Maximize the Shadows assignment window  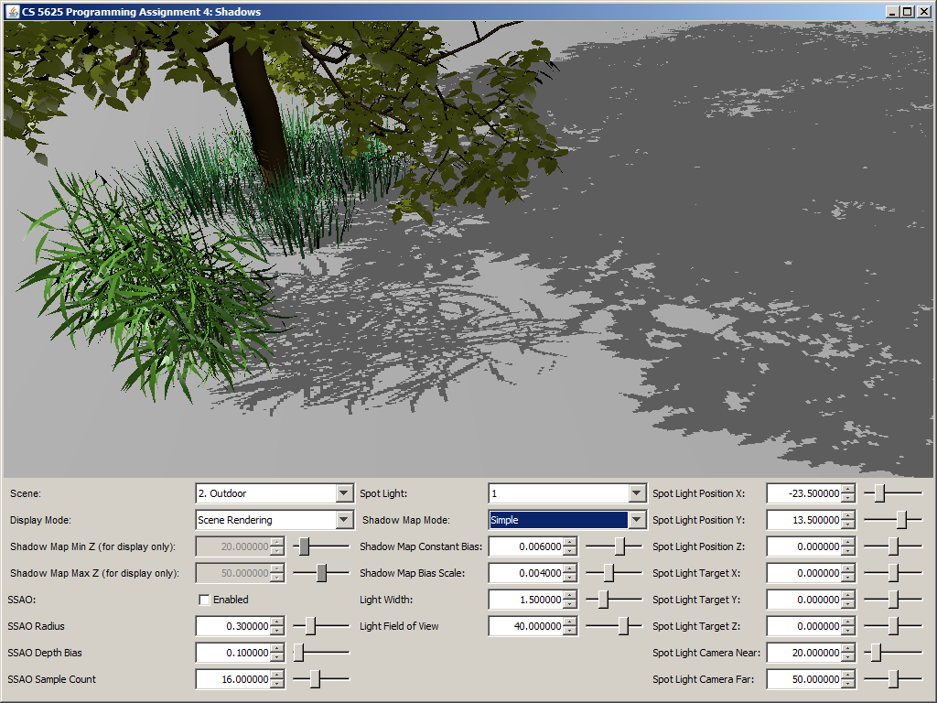click(x=907, y=12)
